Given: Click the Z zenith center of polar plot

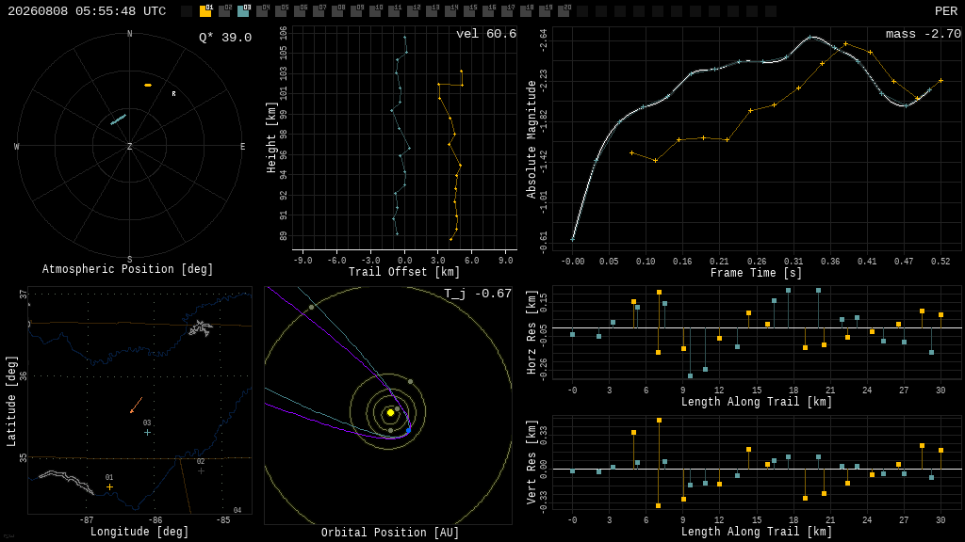Looking at the screenshot, I should [x=129, y=146].
